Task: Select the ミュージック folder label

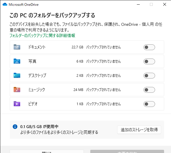Action: [37, 90]
